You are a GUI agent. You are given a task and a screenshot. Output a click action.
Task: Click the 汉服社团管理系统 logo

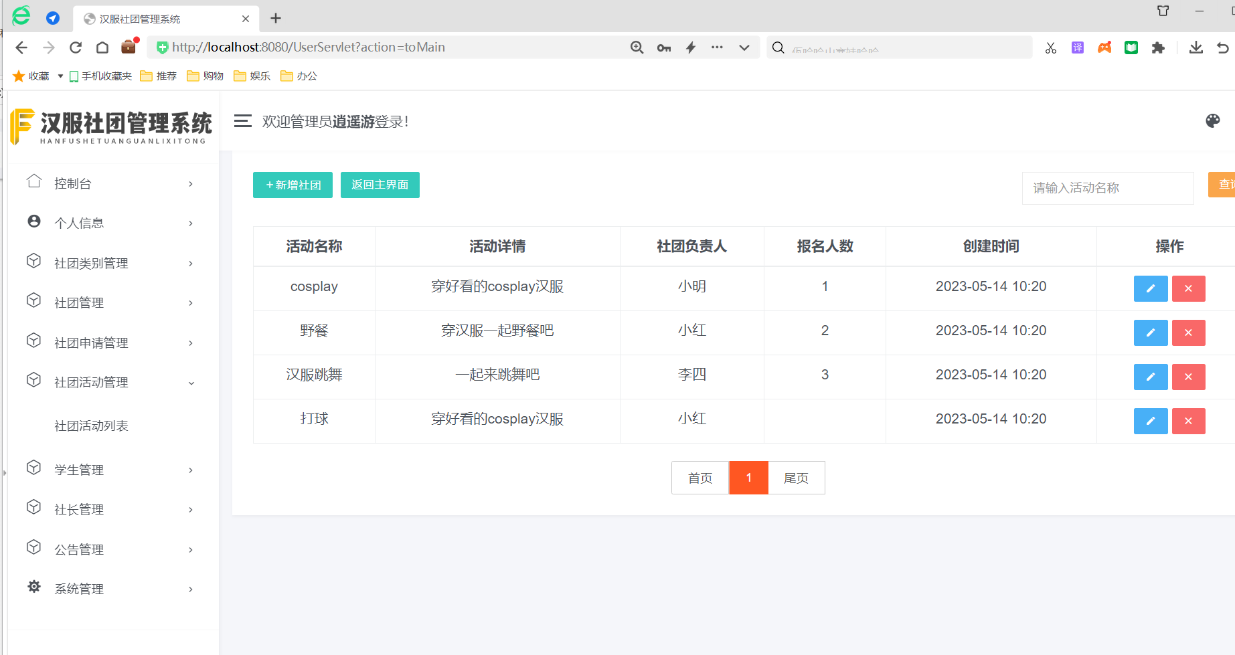[111, 126]
